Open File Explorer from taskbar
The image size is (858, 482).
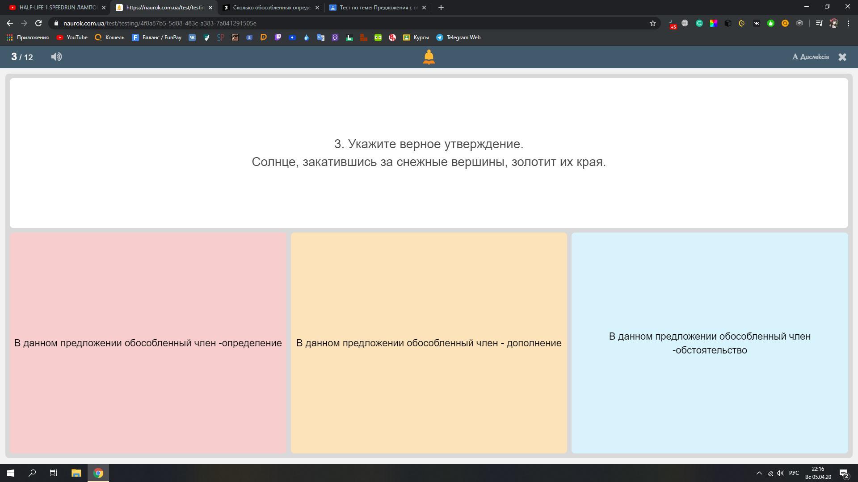pos(76,473)
